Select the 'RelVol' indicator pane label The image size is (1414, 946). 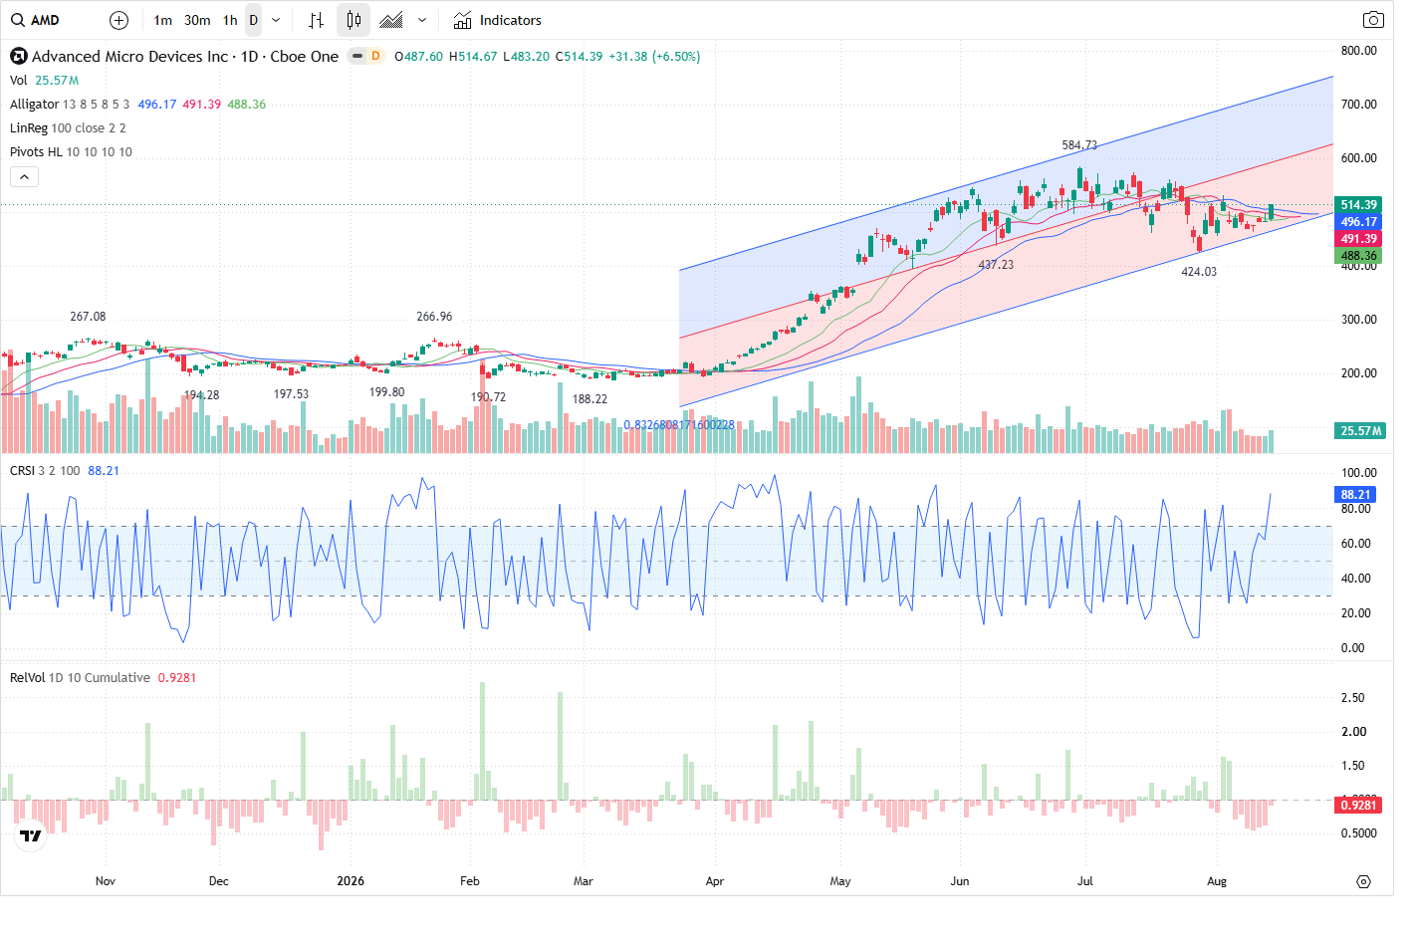coord(28,678)
